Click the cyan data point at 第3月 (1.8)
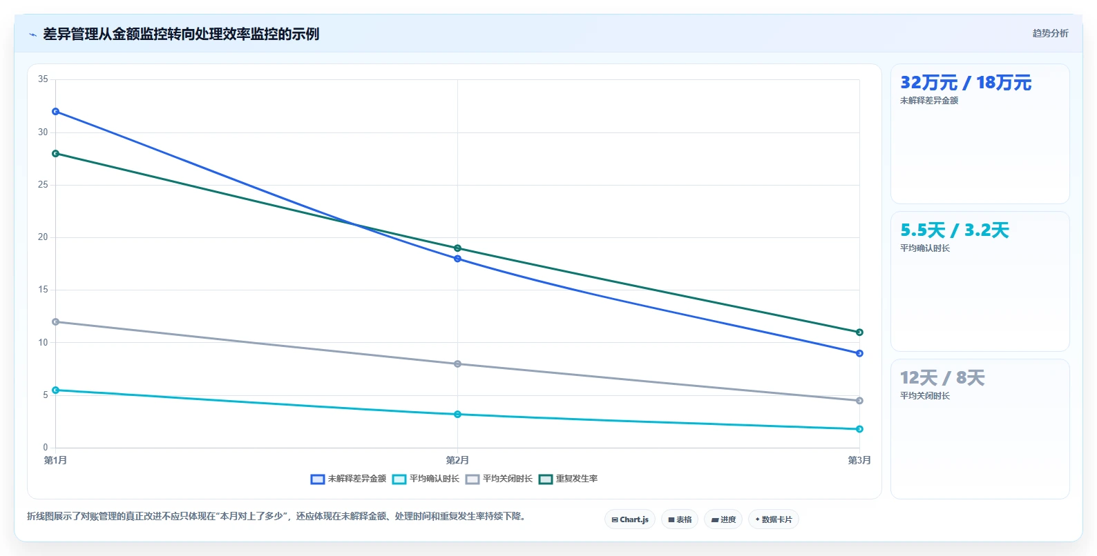Viewport: 1097px width, 556px height. (859, 429)
